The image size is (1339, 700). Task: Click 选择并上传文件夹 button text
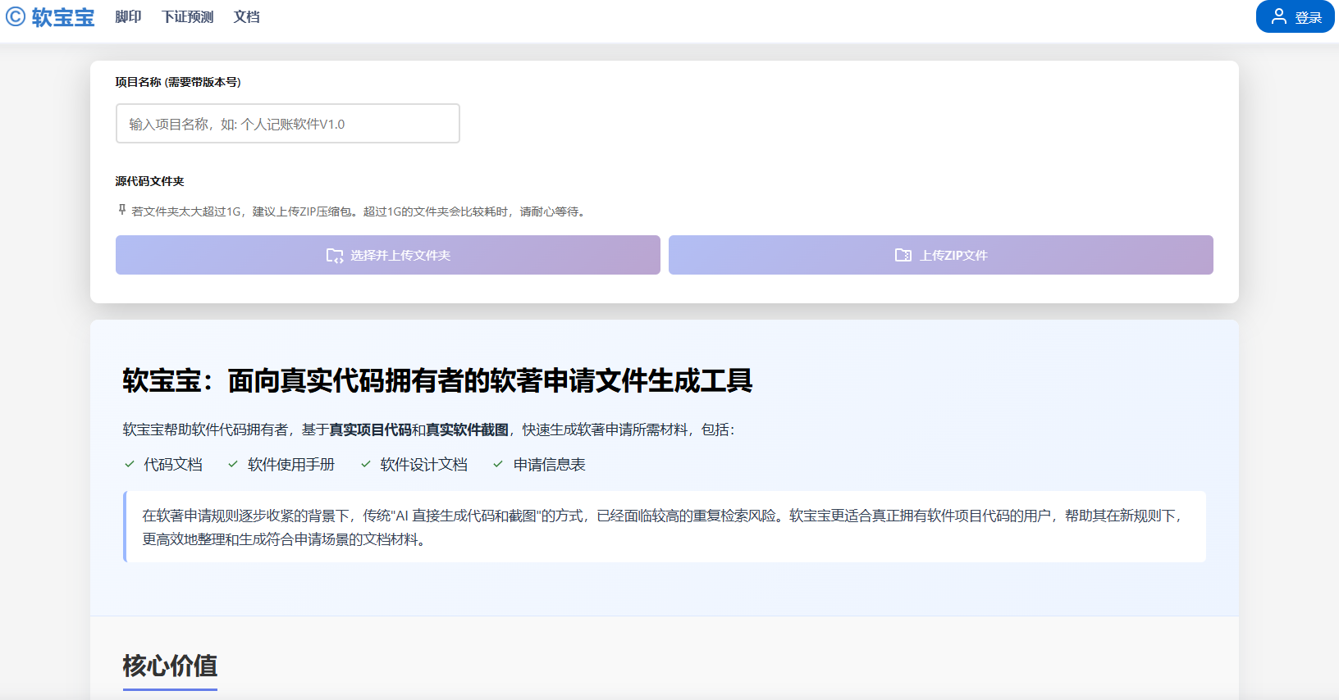pos(400,256)
